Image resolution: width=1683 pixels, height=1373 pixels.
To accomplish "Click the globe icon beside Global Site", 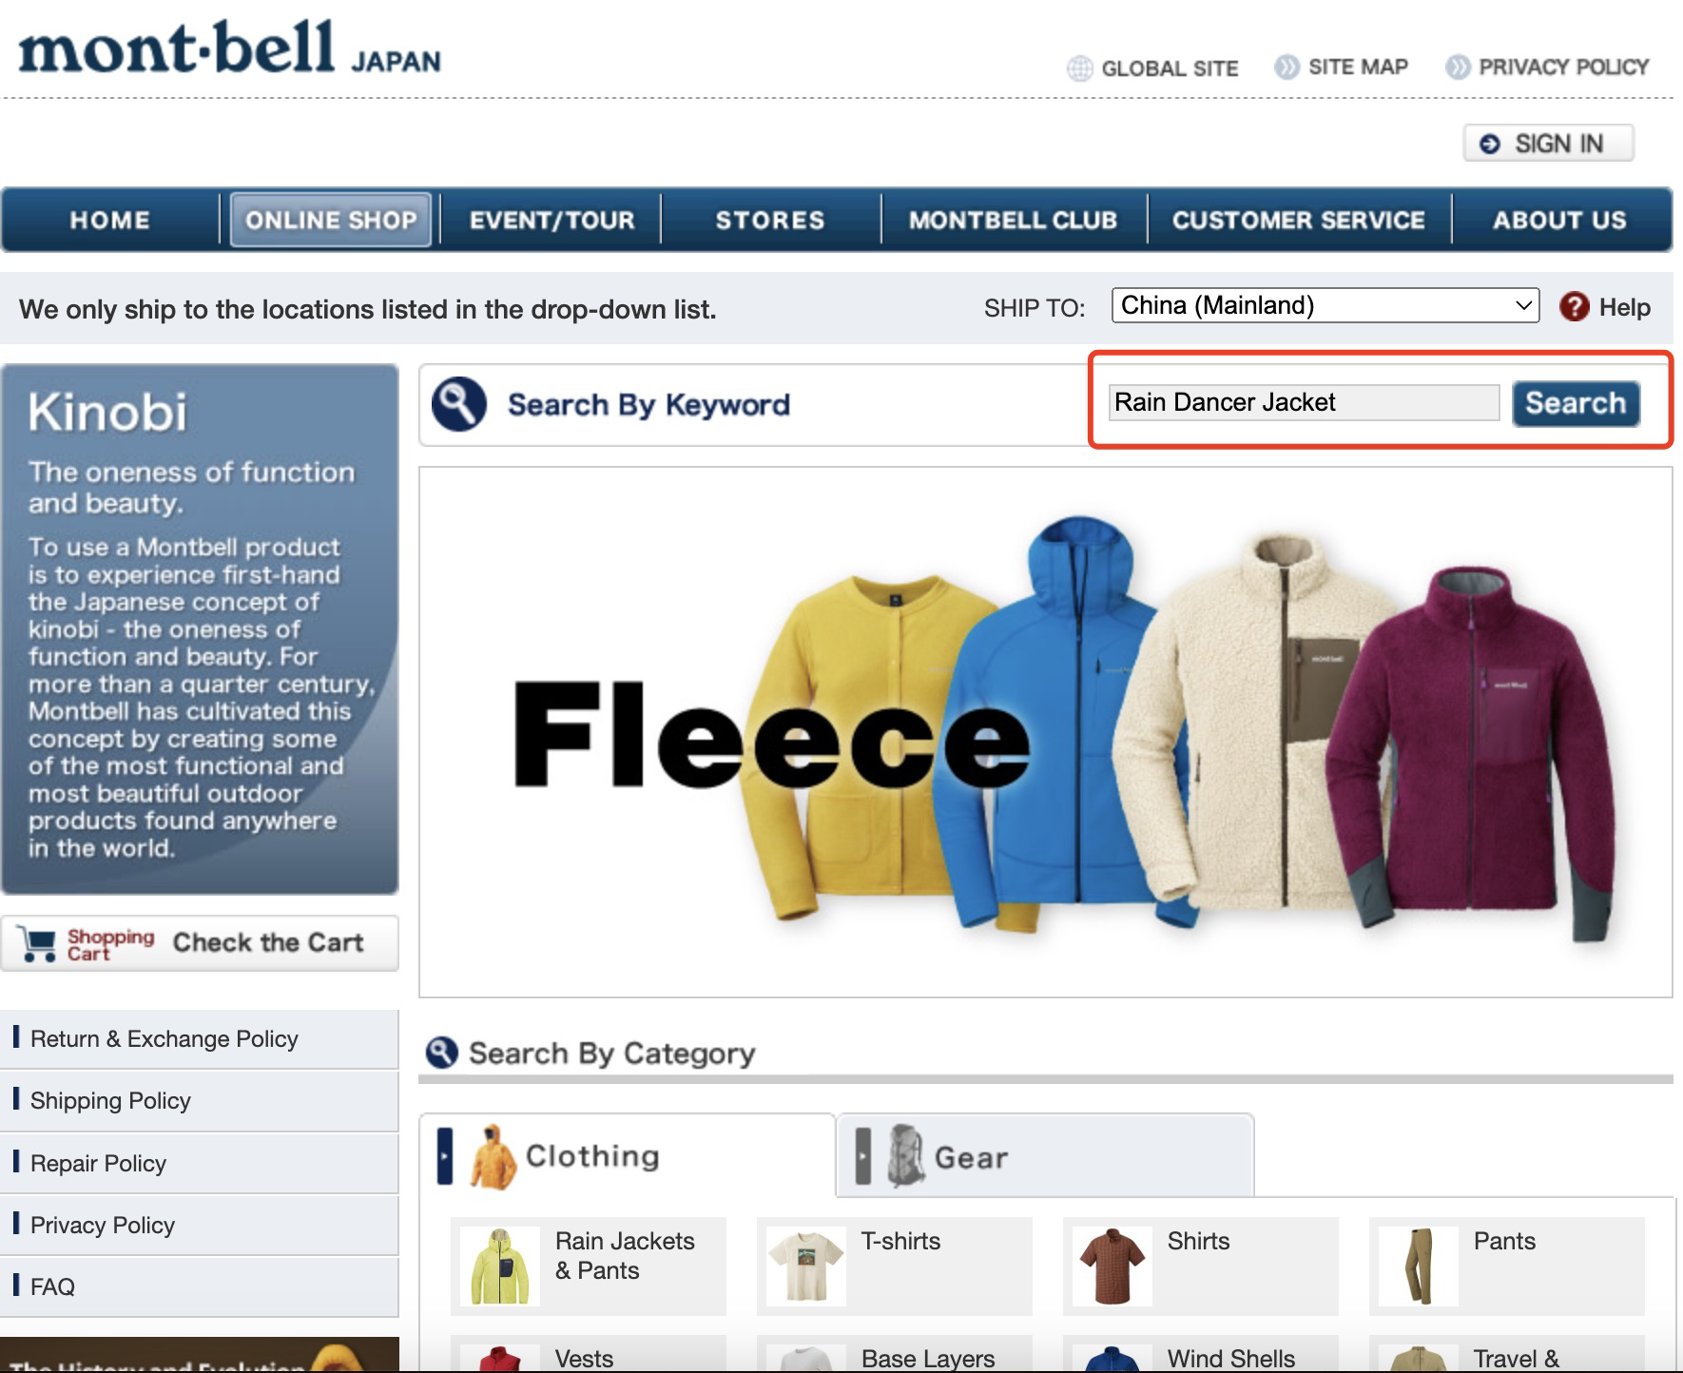I will (1079, 68).
